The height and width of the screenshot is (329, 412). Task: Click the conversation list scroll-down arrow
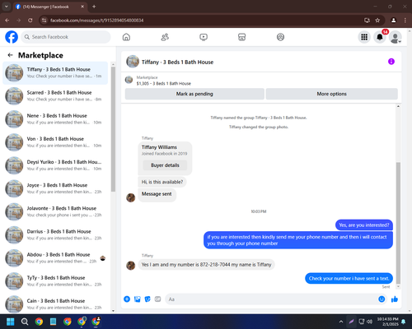coord(113,311)
